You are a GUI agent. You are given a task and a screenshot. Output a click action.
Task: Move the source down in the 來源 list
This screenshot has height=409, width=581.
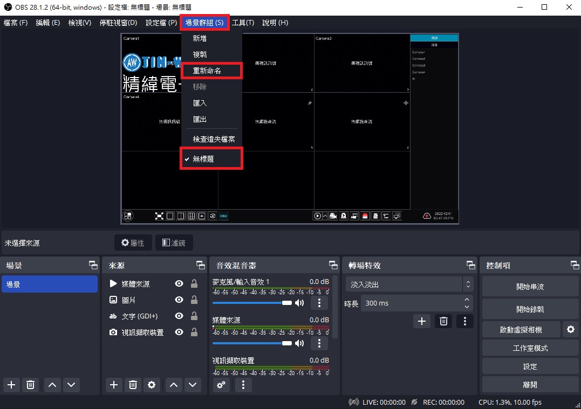pos(193,385)
